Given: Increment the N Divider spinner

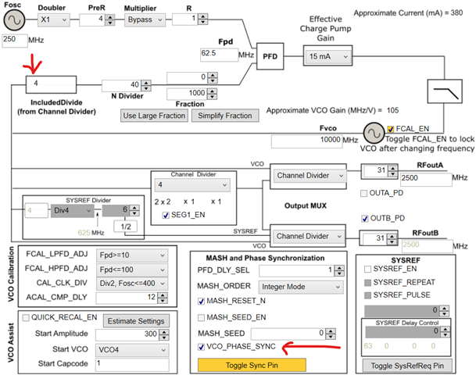Looking at the screenshot, I should (146, 83).
